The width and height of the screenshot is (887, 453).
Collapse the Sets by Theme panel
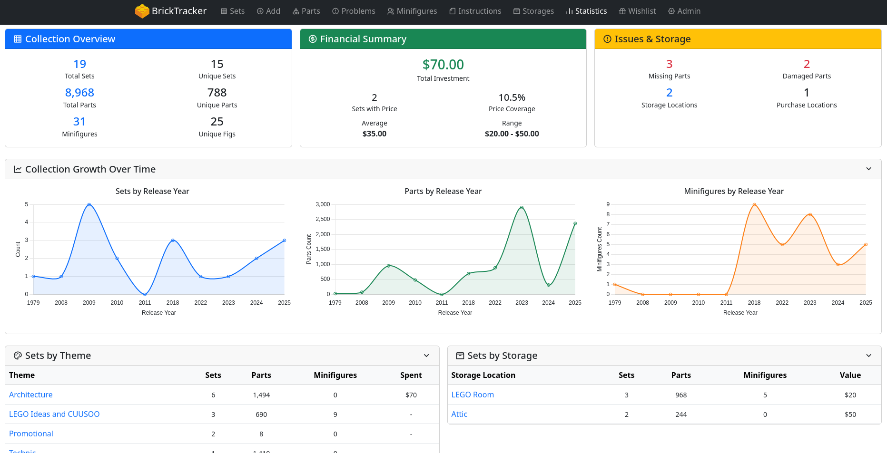426,356
